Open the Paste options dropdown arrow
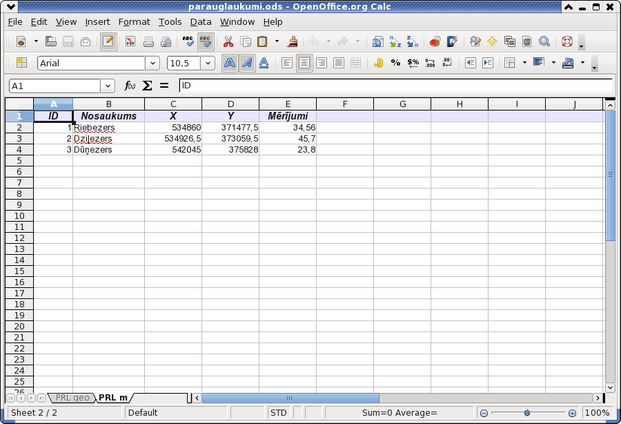 coord(277,41)
